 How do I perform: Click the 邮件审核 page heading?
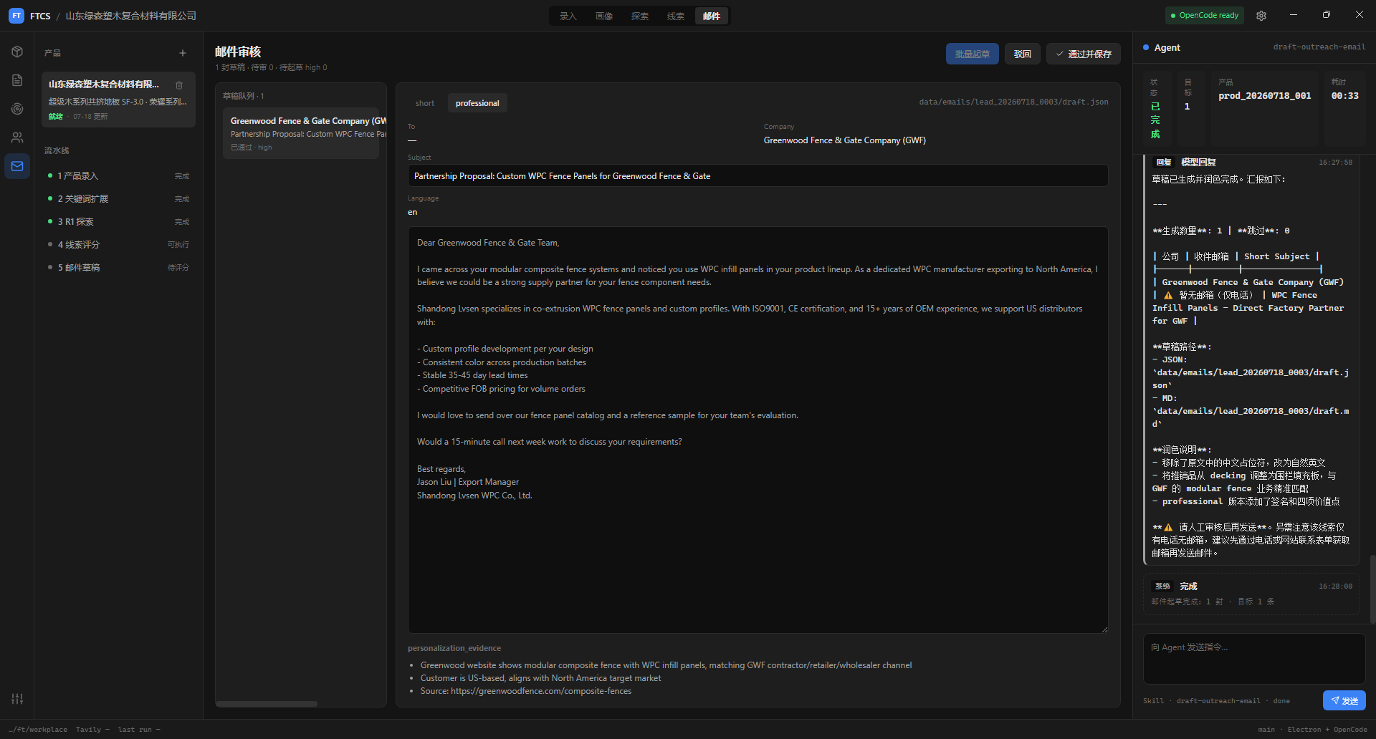pyautogui.click(x=238, y=52)
